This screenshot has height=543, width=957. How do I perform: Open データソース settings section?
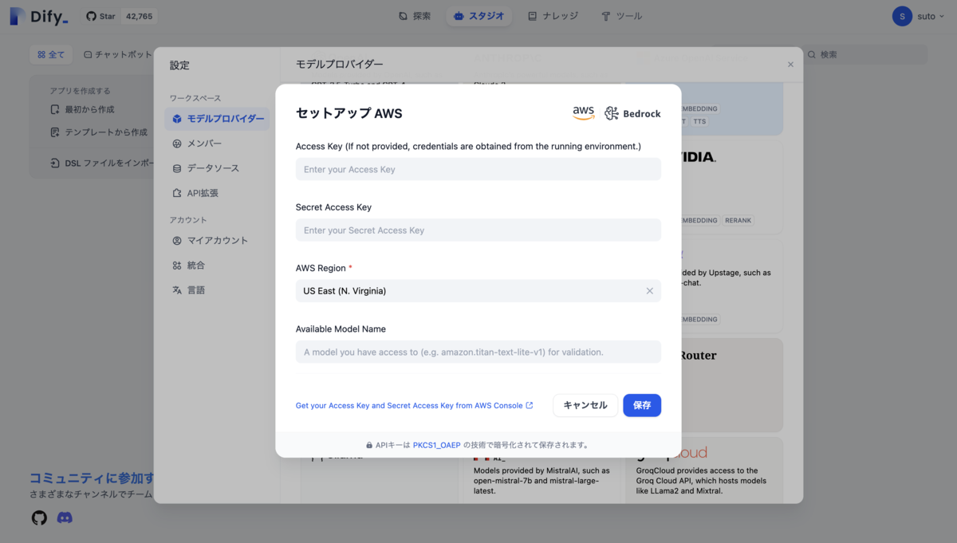(x=217, y=168)
